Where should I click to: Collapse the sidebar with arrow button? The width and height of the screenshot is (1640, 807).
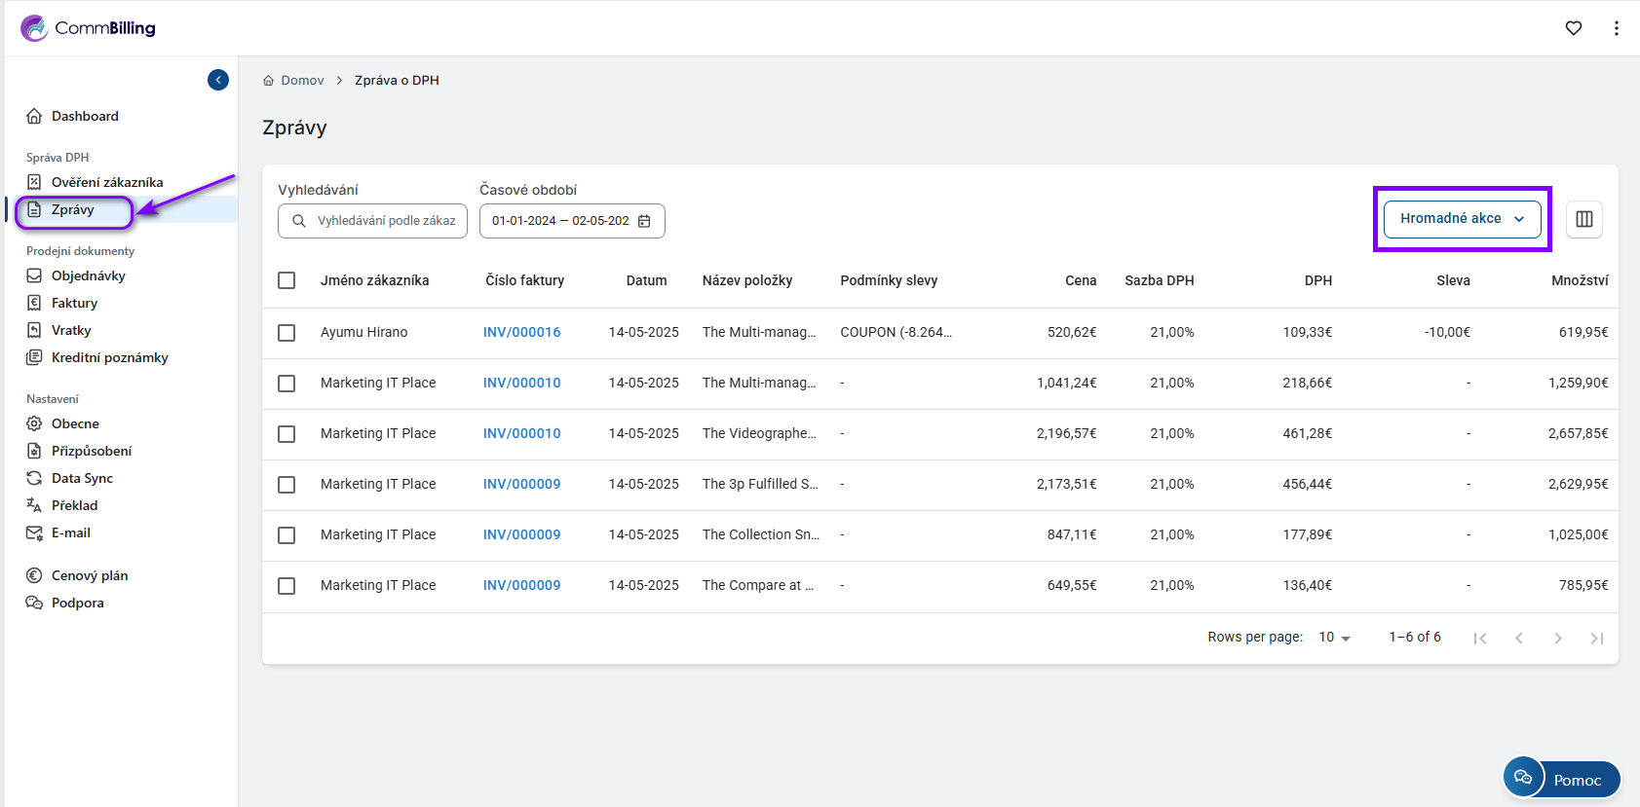(218, 80)
